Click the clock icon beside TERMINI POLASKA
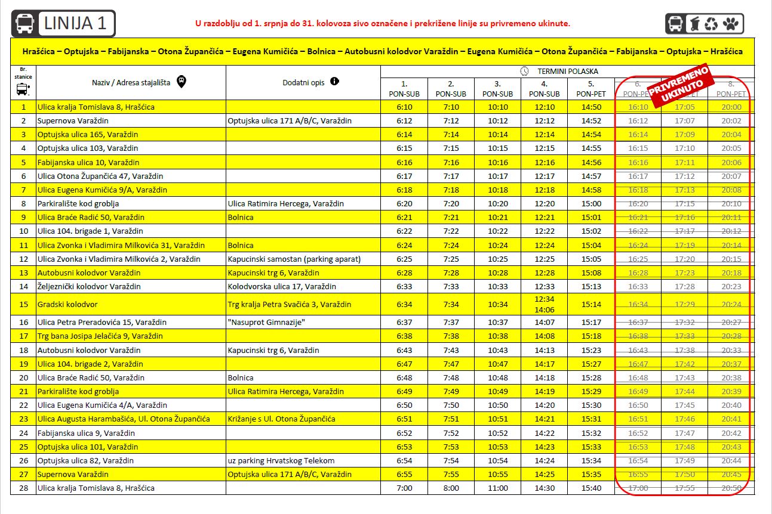 click(524, 71)
